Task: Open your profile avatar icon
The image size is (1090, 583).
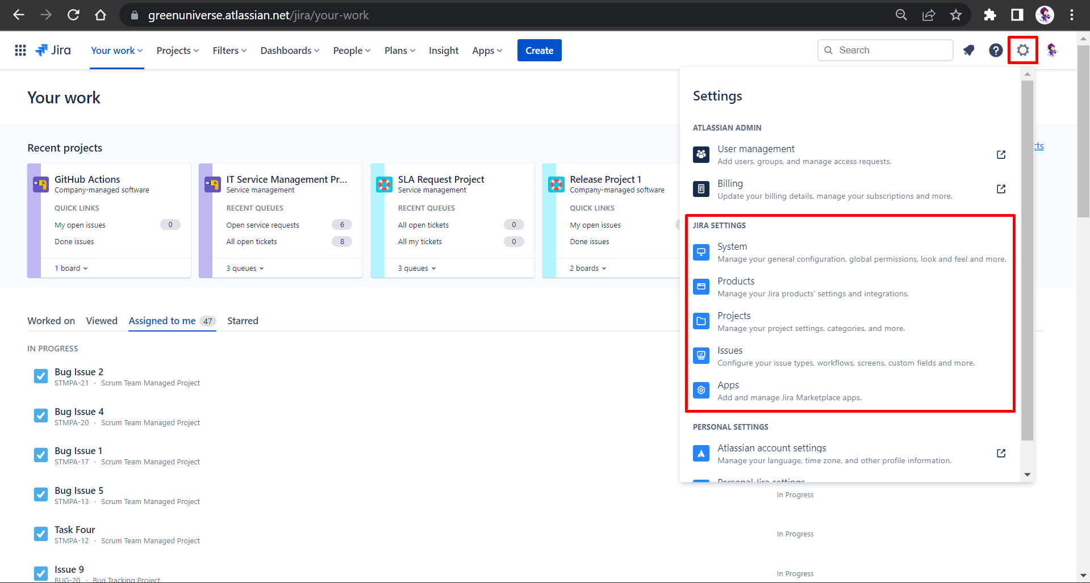Action: (x=1051, y=50)
